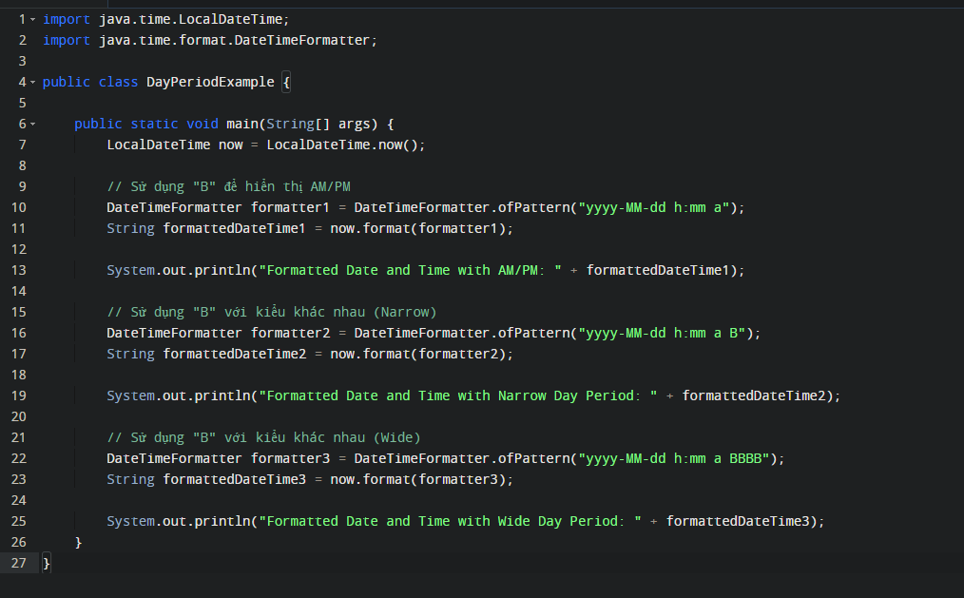Place cursor on the DayPeriodExample class name

(209, 82)
